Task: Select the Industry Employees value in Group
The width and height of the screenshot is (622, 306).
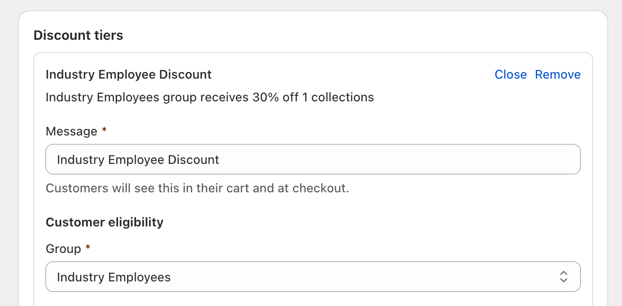Action: tap(114, 277)
